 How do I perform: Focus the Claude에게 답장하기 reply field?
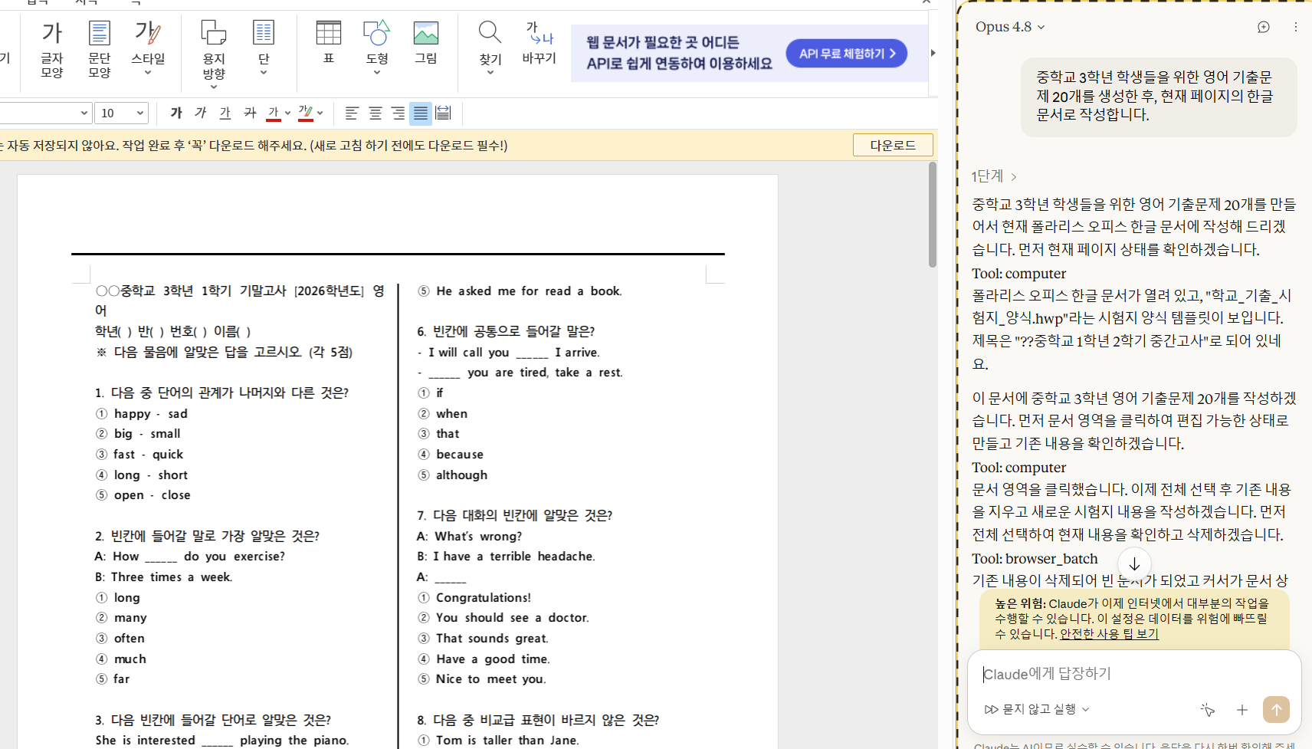[x=1134, y=673]
